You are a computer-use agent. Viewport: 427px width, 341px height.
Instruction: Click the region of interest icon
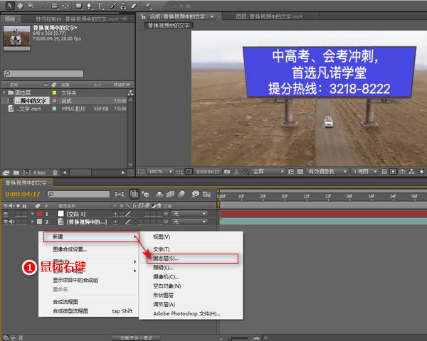click(x=291, y=172)
